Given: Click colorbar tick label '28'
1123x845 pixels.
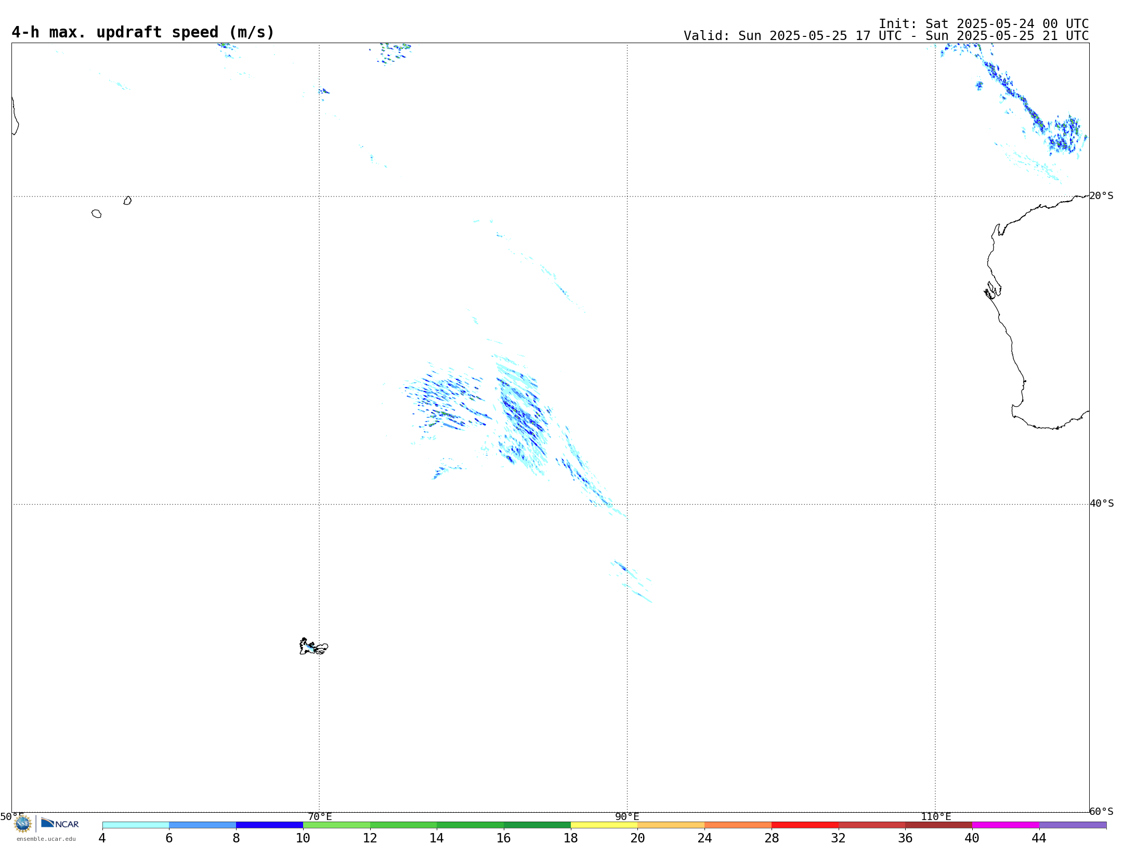Looking at the screenshot, I should point(772,838).
